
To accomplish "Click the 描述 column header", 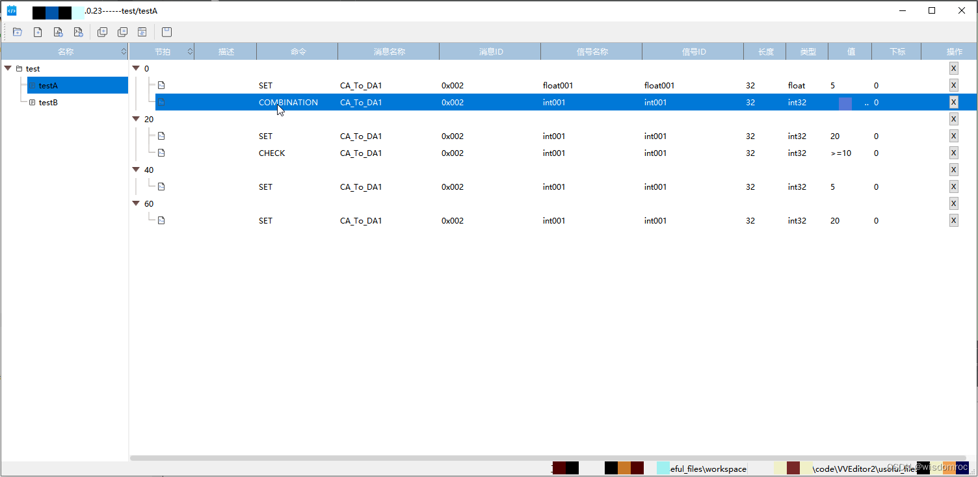I will (x=226, y=51).
